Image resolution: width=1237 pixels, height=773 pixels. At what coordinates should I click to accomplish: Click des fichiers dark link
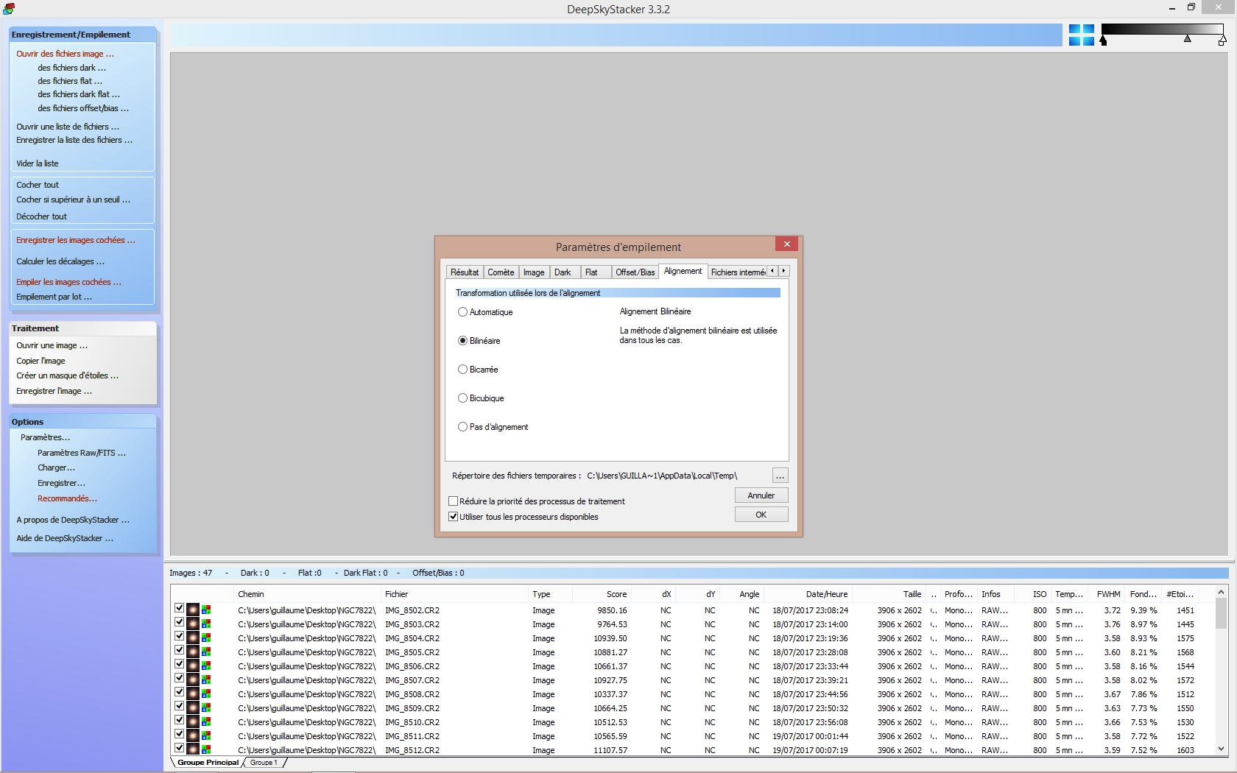71,68
